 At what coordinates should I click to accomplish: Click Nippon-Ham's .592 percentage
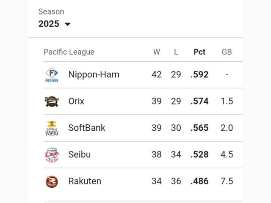tap(199, 75)
